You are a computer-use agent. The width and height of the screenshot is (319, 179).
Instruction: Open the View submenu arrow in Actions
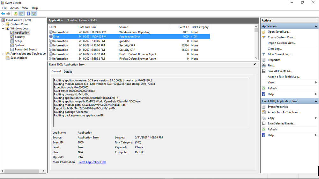[316, 83]
